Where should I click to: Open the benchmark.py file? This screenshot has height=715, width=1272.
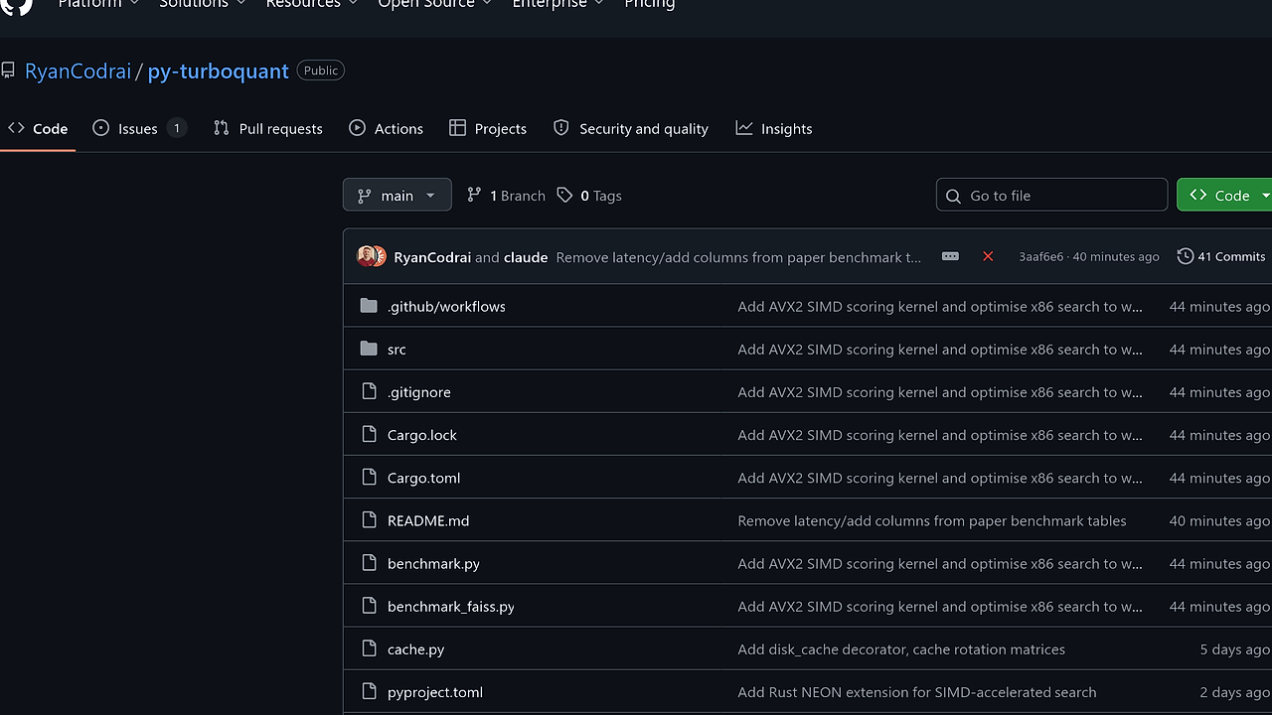coord(433,563)
